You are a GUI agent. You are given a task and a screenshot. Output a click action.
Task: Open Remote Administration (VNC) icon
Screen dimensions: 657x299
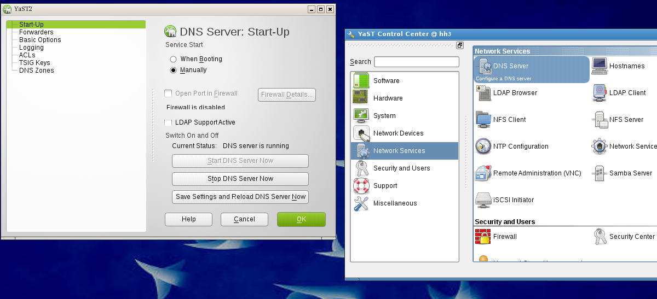point(484,173)
